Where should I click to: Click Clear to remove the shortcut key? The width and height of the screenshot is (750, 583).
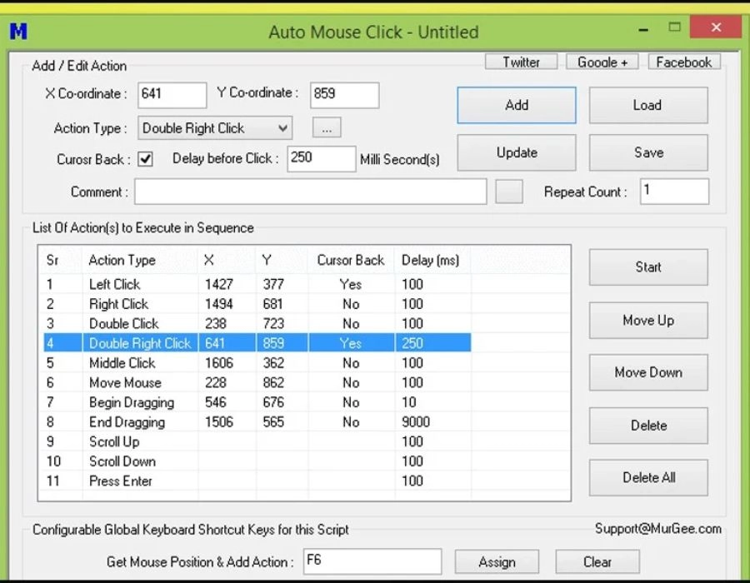(x=597, y=561)
